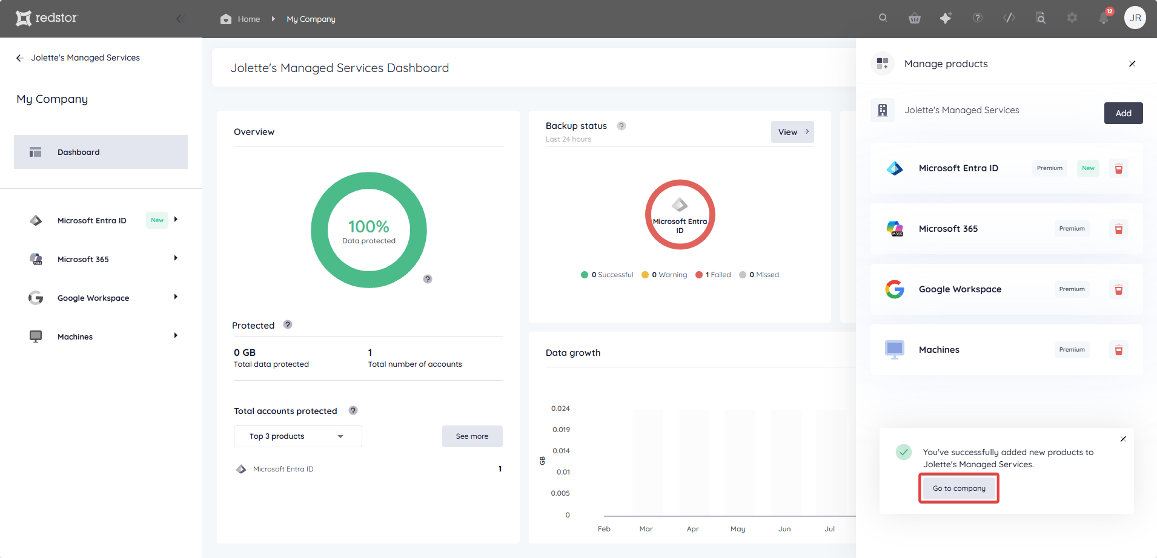Click '1 Failed' legend entry
This screenshot has width=1157, height=558.
click(713, 275)
